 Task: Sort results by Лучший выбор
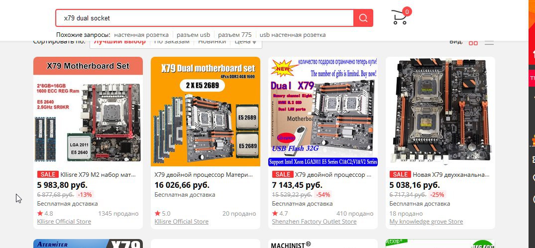(x=120, y=42)
